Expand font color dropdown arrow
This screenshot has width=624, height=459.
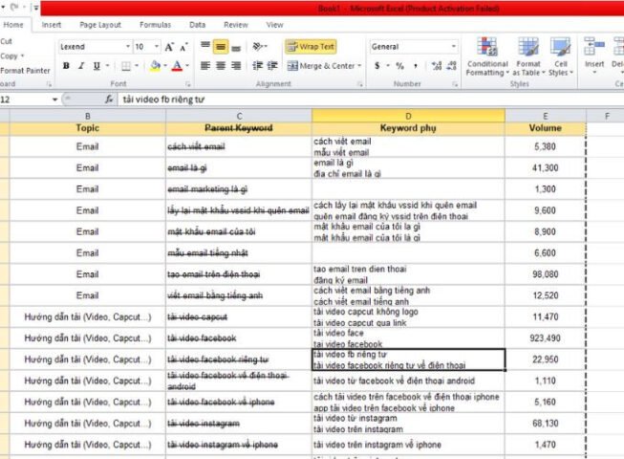click(187, 66)
